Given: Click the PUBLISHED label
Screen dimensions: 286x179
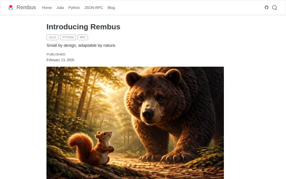Looking at the screenshot, I should (x=56, y=54).
